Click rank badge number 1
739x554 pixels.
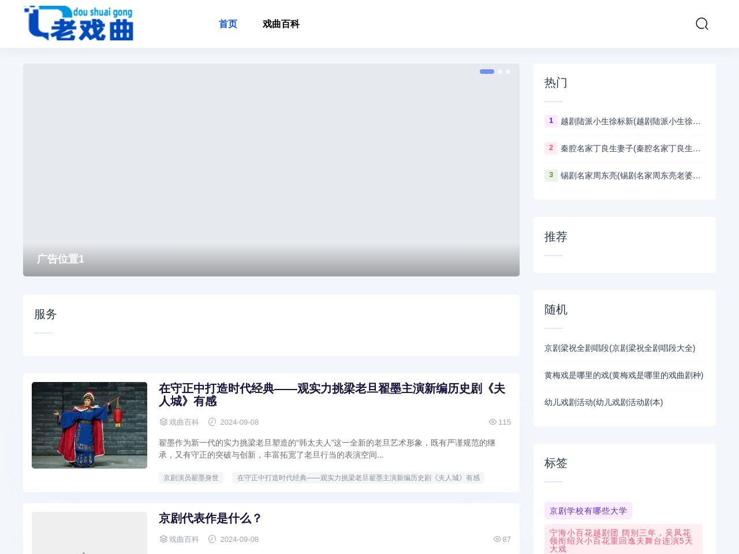click(551, 121)
